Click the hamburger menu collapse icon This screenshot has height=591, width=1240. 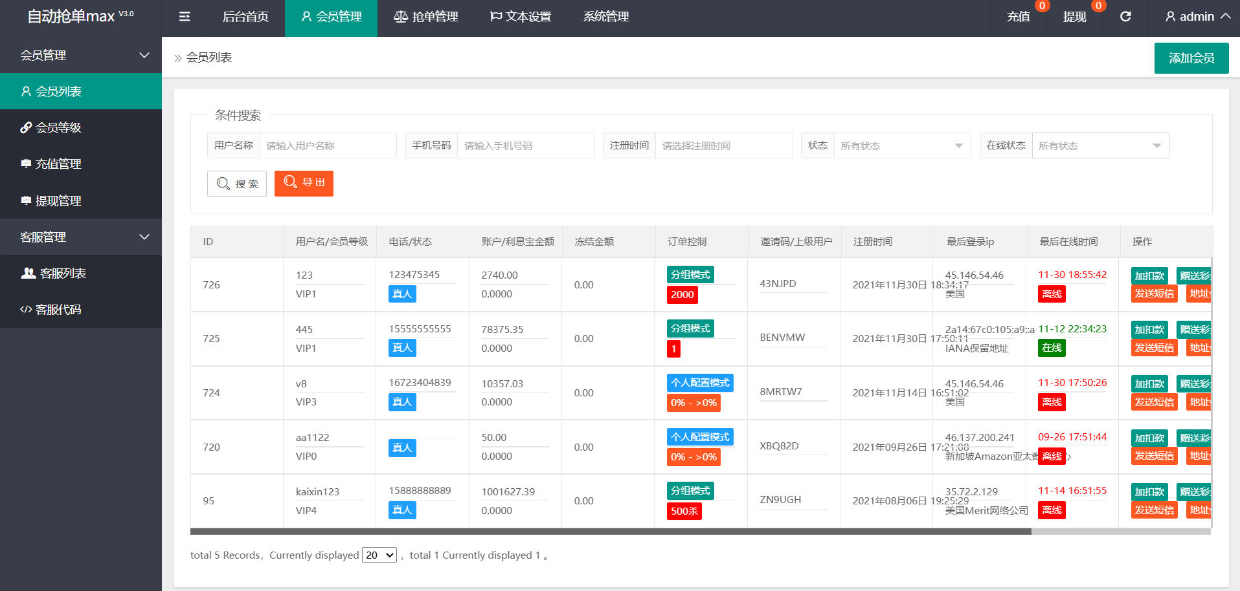point(185,17)
